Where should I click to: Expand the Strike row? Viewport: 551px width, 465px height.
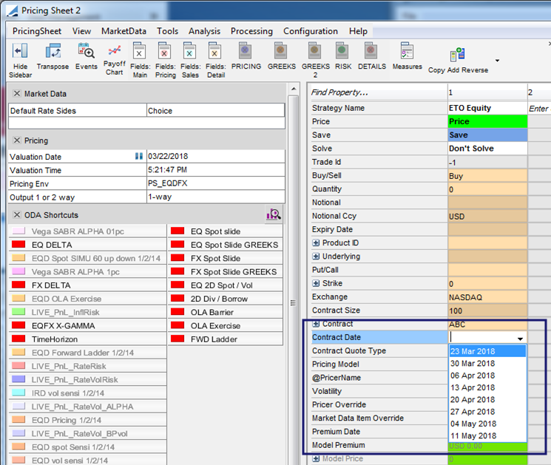316,283
